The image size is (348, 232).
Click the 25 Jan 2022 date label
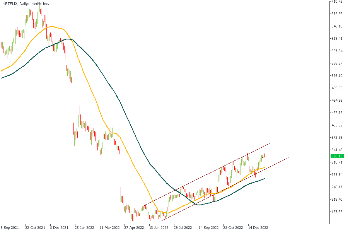pyautogui.click(x=84, y=228)
